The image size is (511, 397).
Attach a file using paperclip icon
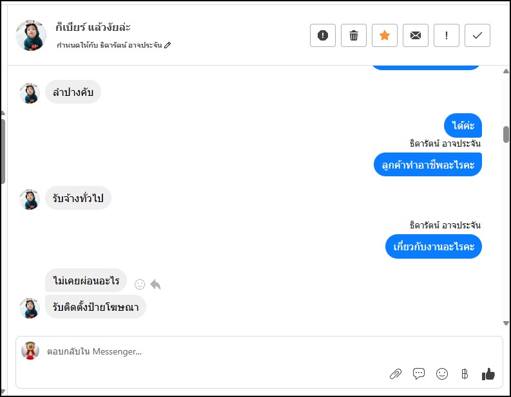tap(396, 374)
